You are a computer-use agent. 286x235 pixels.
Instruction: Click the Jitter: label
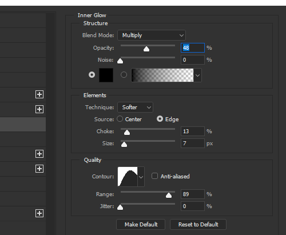coord(107,206)
